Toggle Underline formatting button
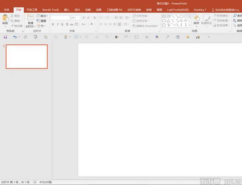Viewport: 242px width, 185px height. [63, 24]
